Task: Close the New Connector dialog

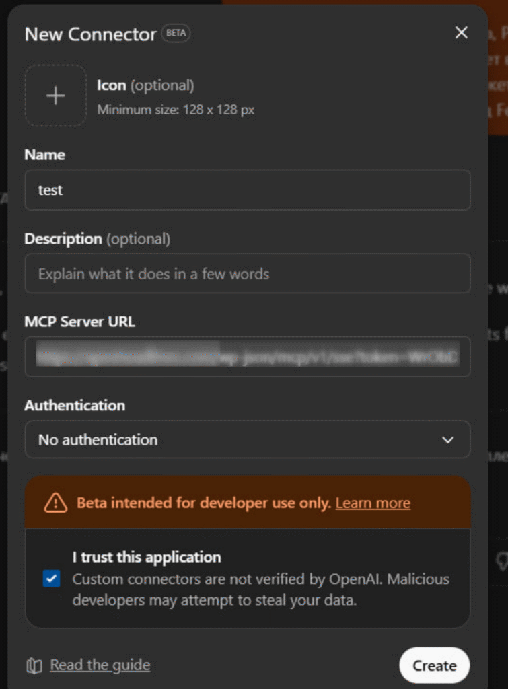Action: (x=461, y=33)
